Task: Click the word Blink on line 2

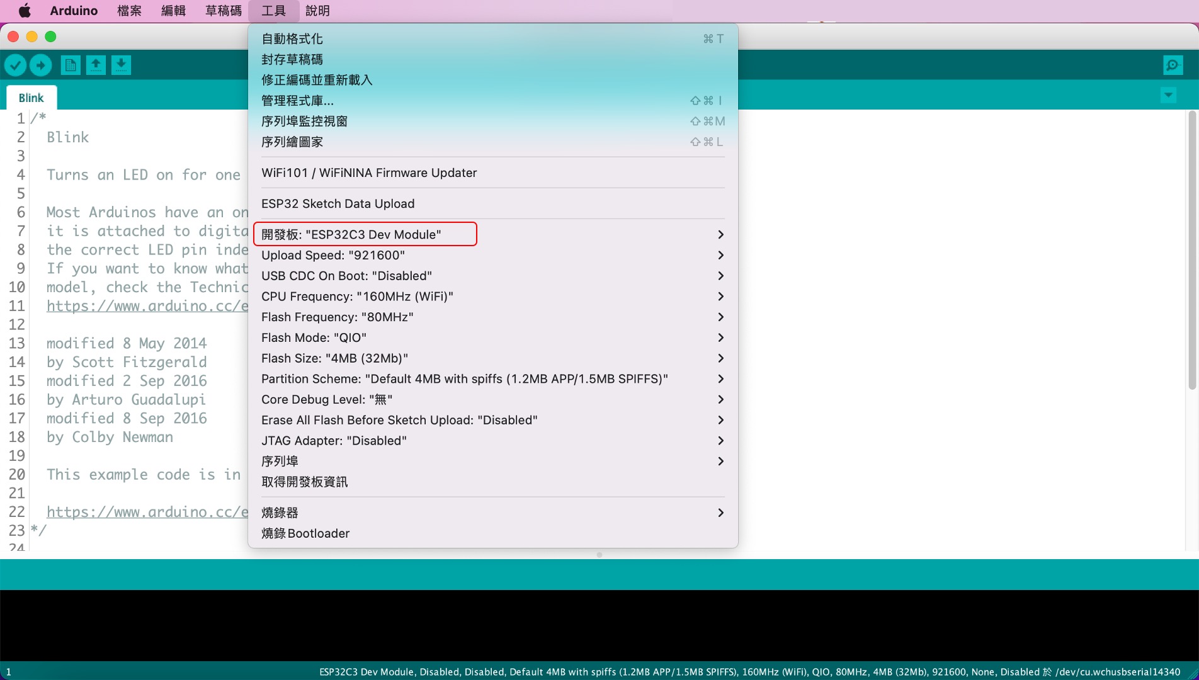Action: [68, 137]
